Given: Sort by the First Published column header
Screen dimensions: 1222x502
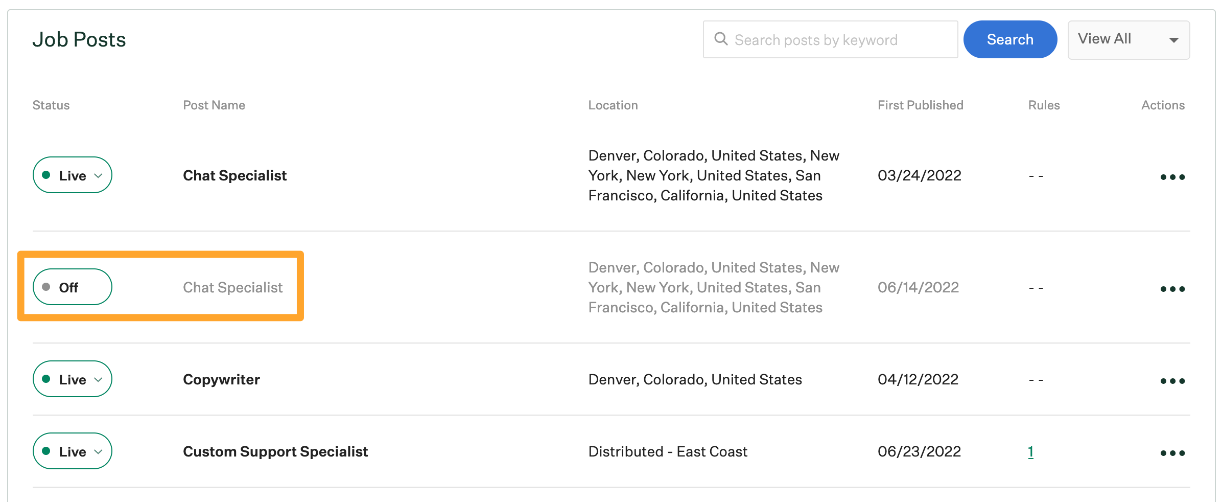Looking at the screenshot, I should [920, 105].
